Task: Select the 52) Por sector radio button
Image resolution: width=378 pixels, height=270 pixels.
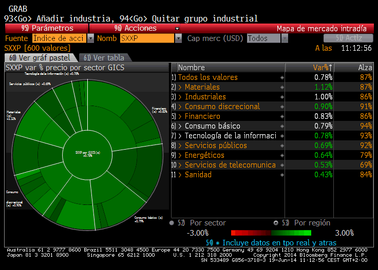Action: tap(172, 223)
